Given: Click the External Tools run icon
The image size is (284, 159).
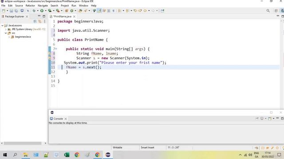Looking at the screenshot, I should pyautogui.click(x=58, y=11).
